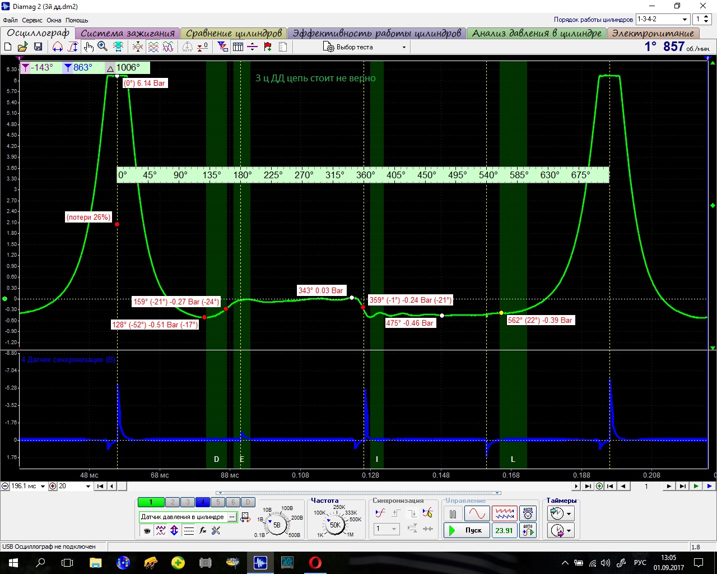This screenshot has height=574, width=717.
Task: Click the sine wave mode button
Action: point(477,513)
